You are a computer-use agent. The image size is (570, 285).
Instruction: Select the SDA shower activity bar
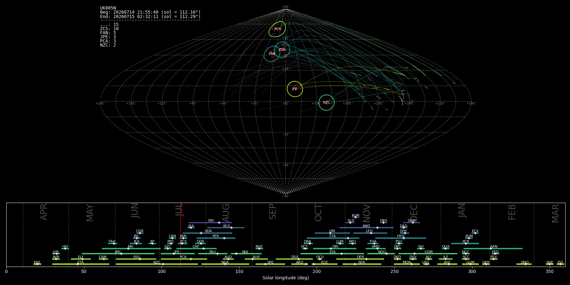click(x=207, y=233)
